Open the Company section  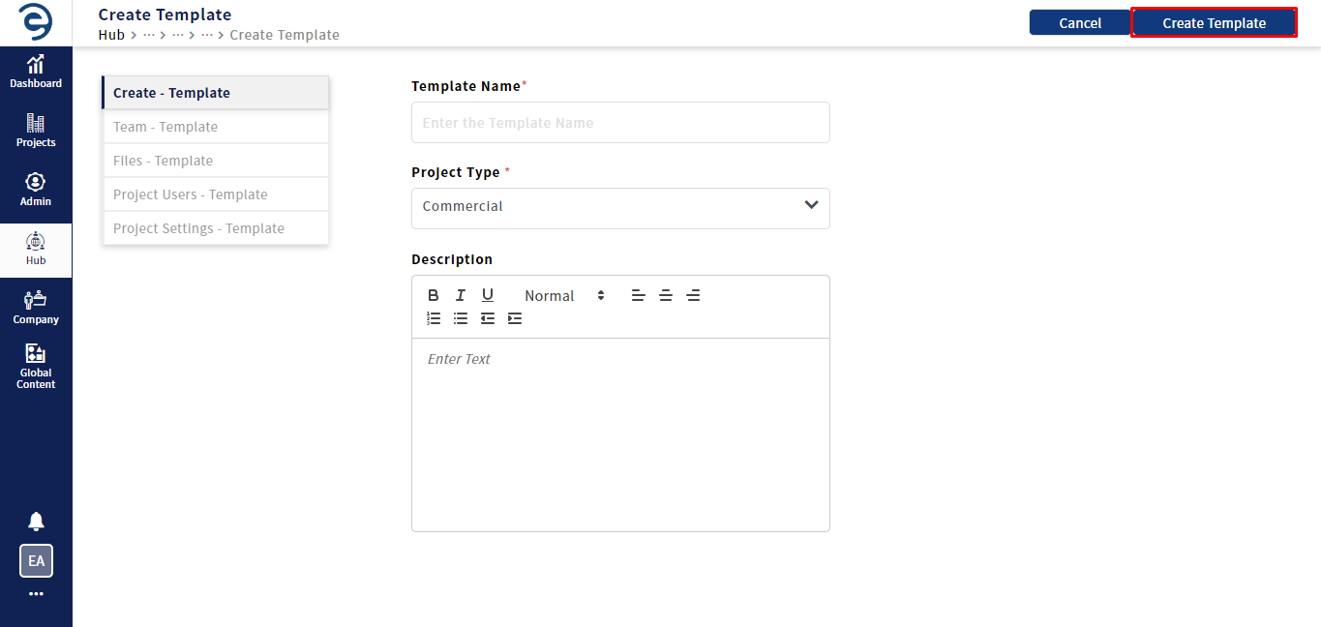[x=36, y=308]
